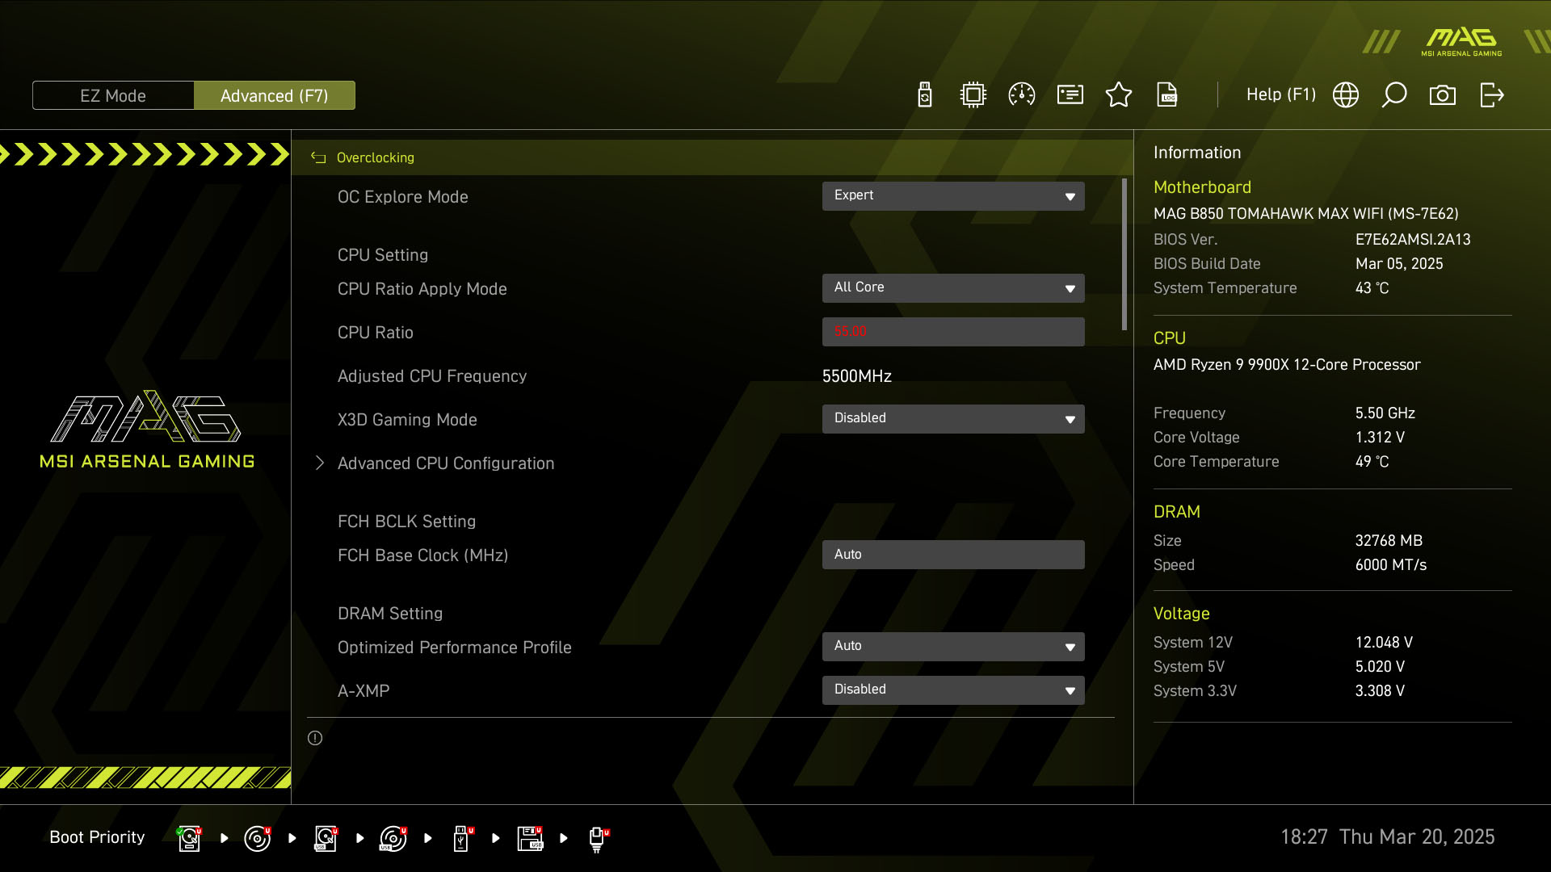
Task: Open the A-XMP dropdown
Action: coord(953,690)
